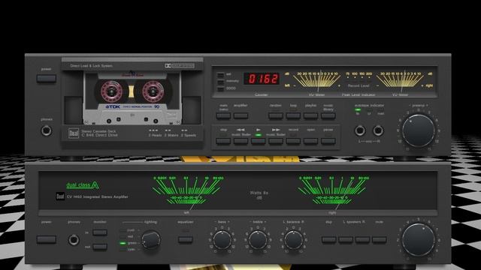Click the amplifier power button

click(x=47, y=239)
